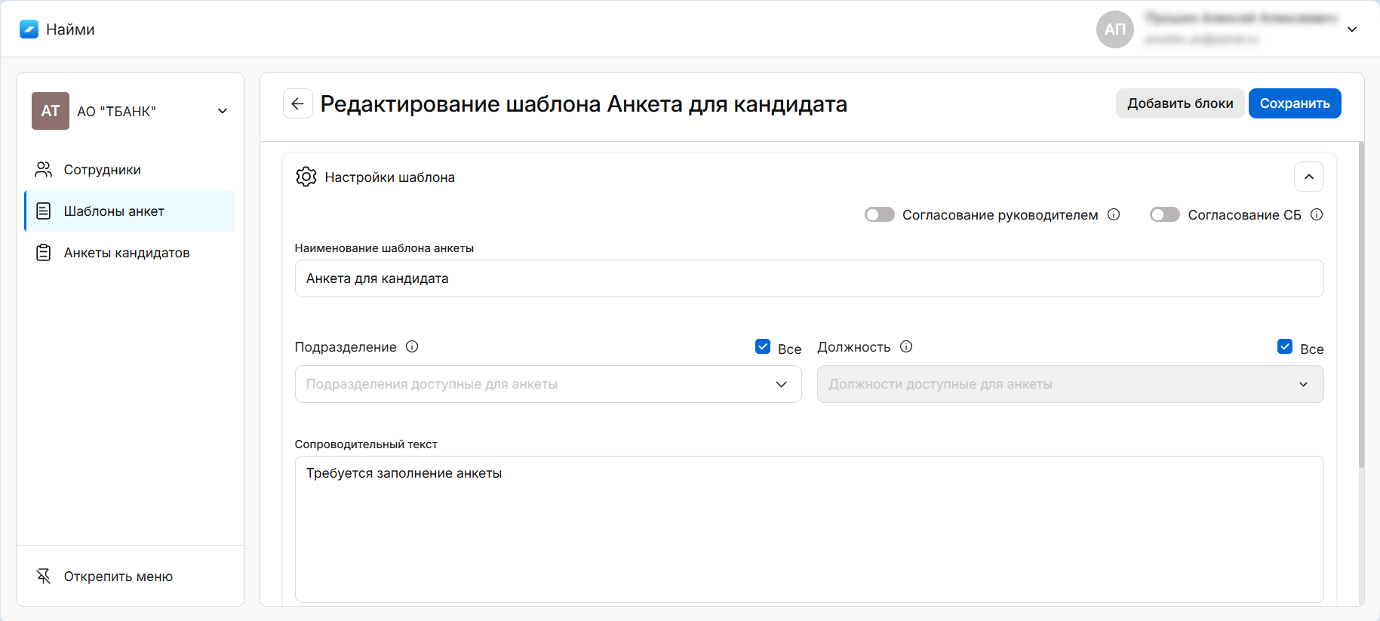Open Сотрудники in the sidebar
The width and height of the screenshot is (1380, 621).
click(x=102, y=170)
